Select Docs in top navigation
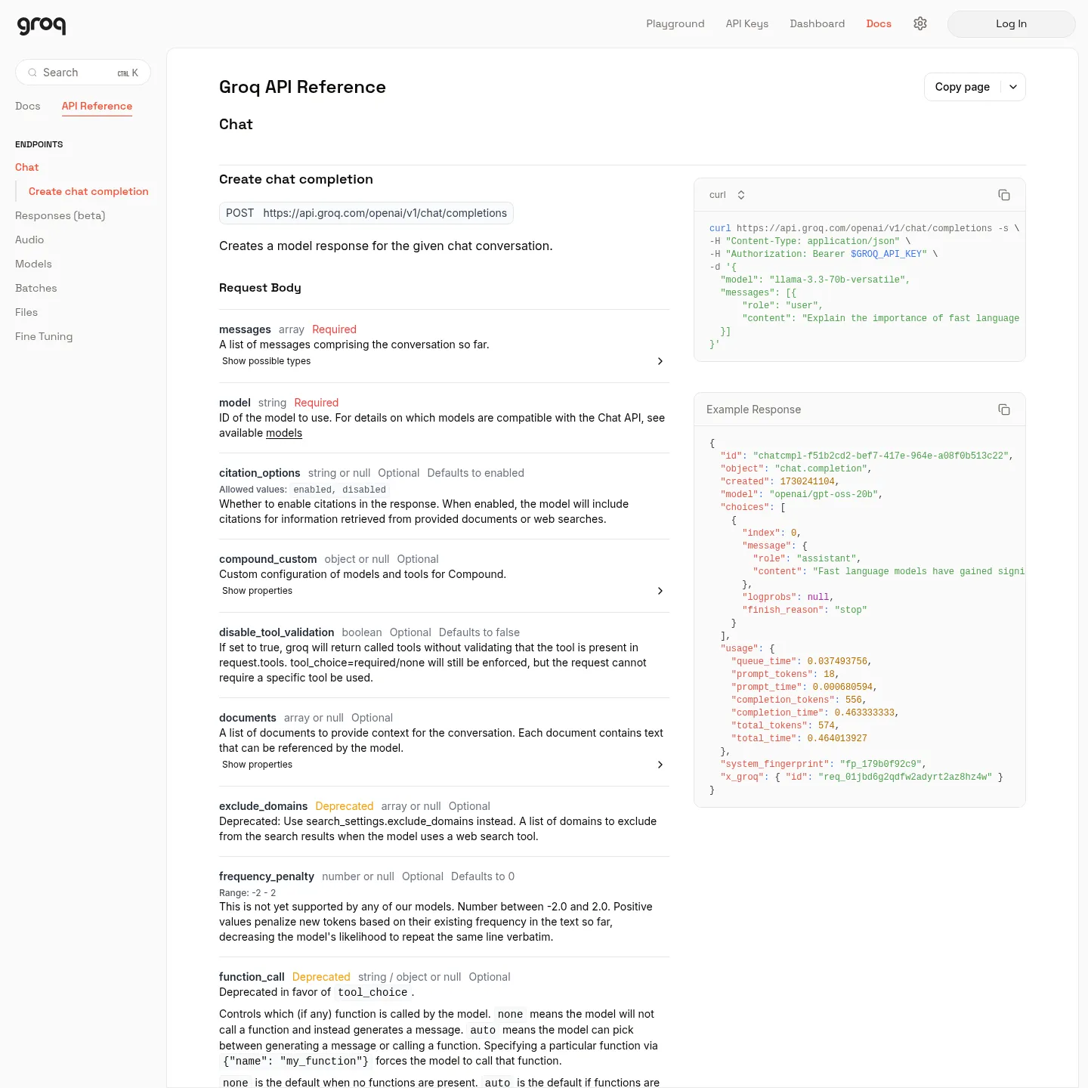The width and height of the screenshot is (1088, 1088). [x=879, y=23]
